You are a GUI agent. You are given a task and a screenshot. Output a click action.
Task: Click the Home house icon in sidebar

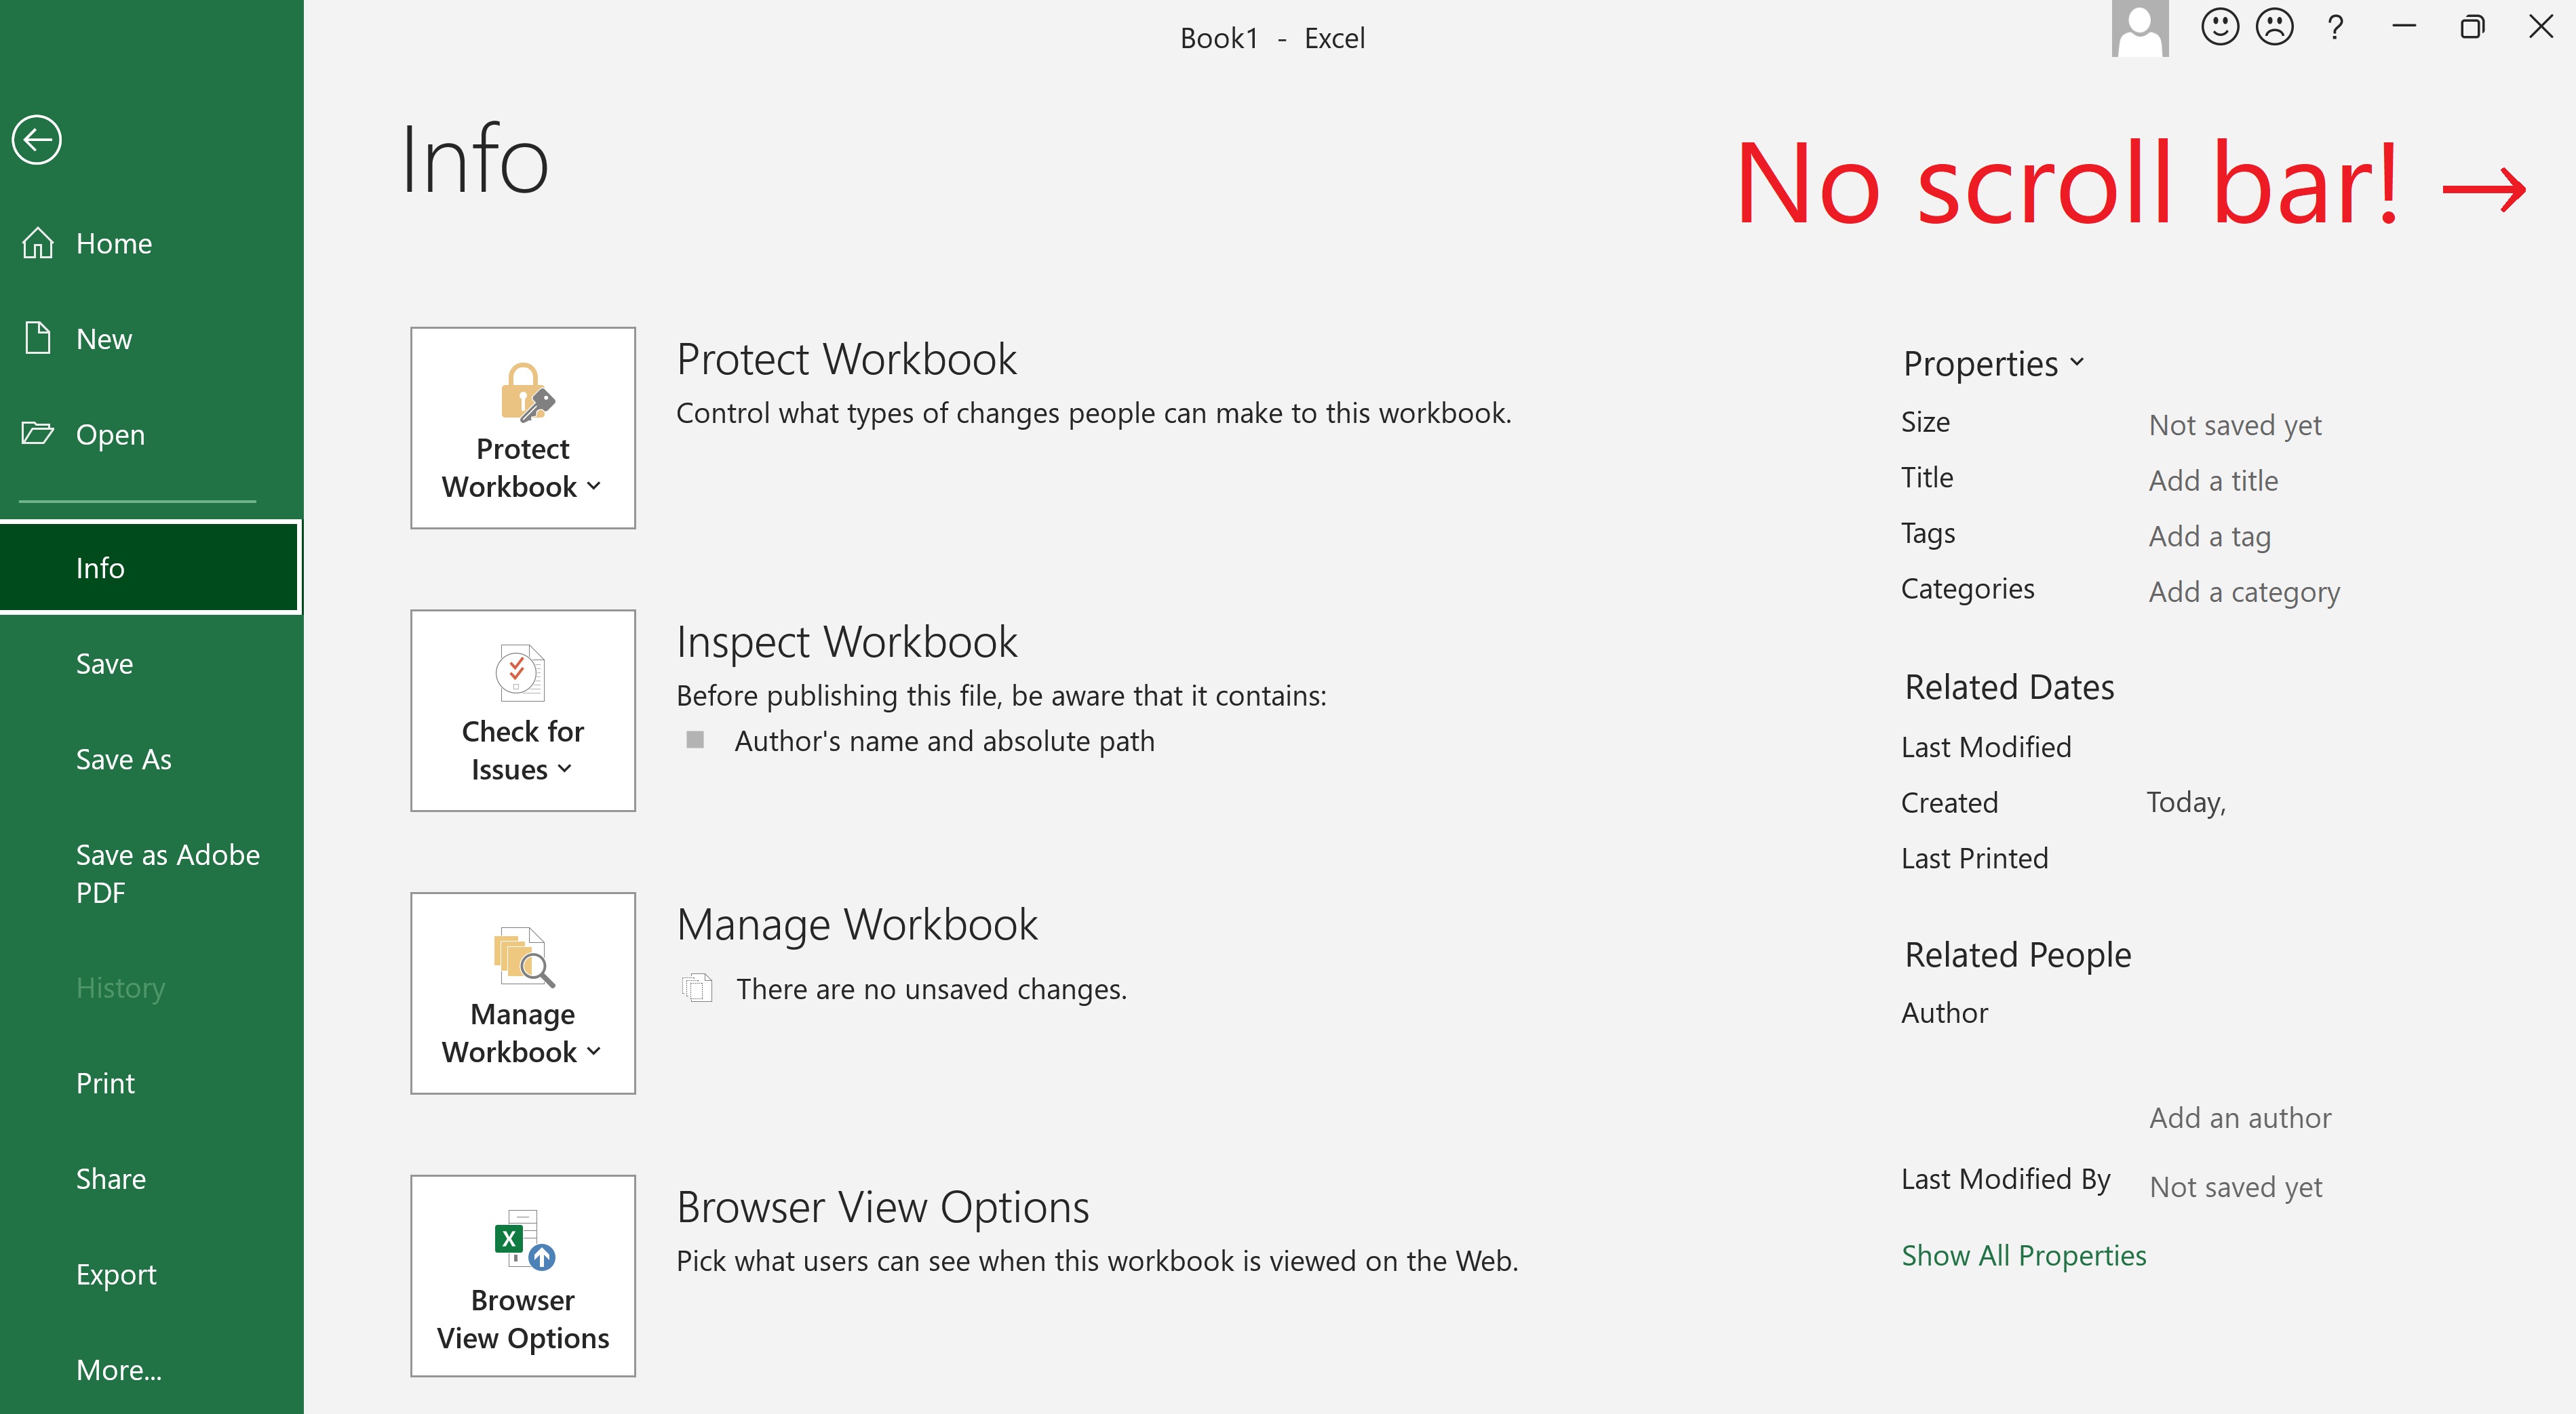pos(38,243)
